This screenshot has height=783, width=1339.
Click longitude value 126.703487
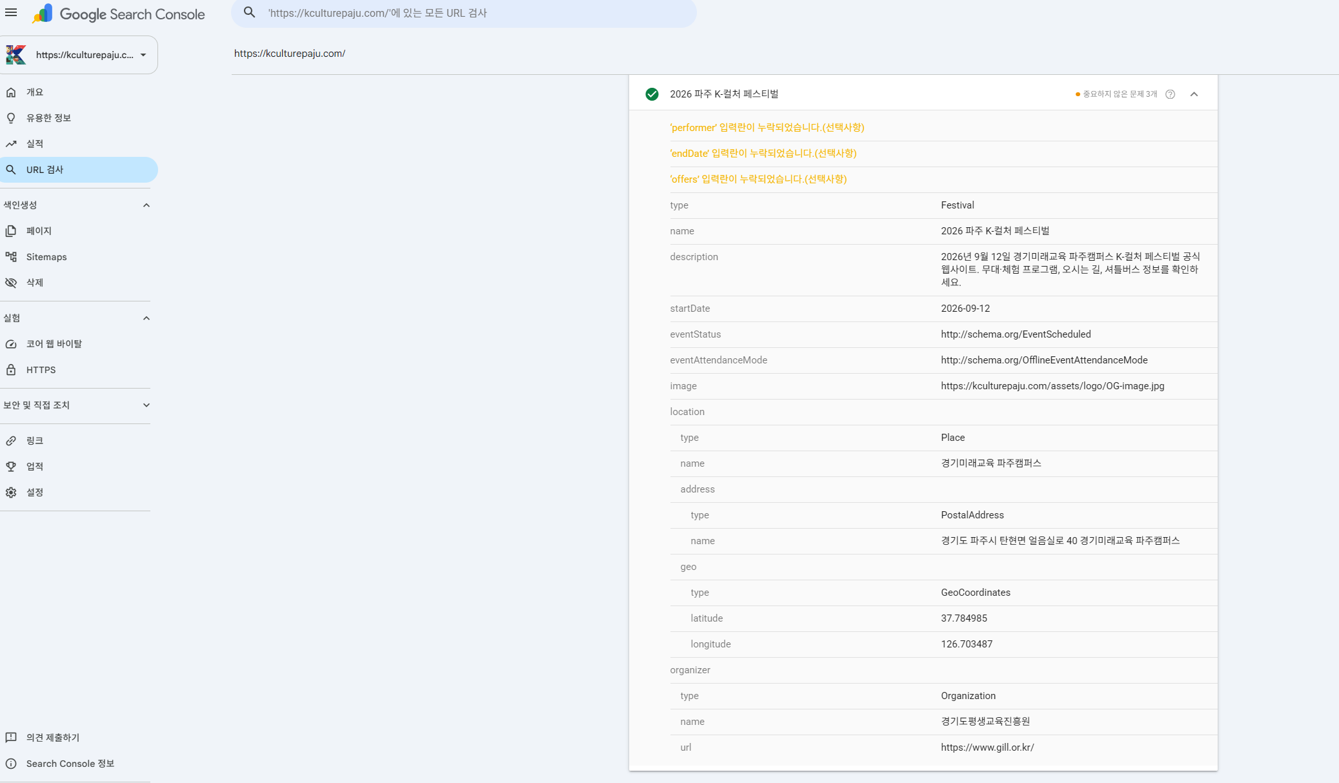966,644
